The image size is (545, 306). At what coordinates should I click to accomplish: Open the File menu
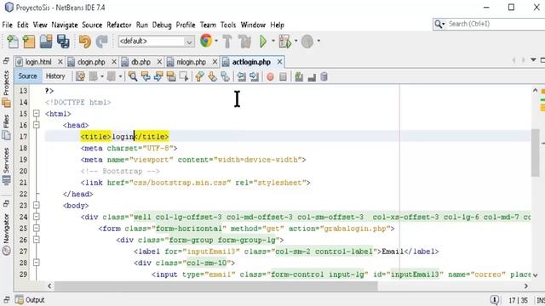click(7, 25)
